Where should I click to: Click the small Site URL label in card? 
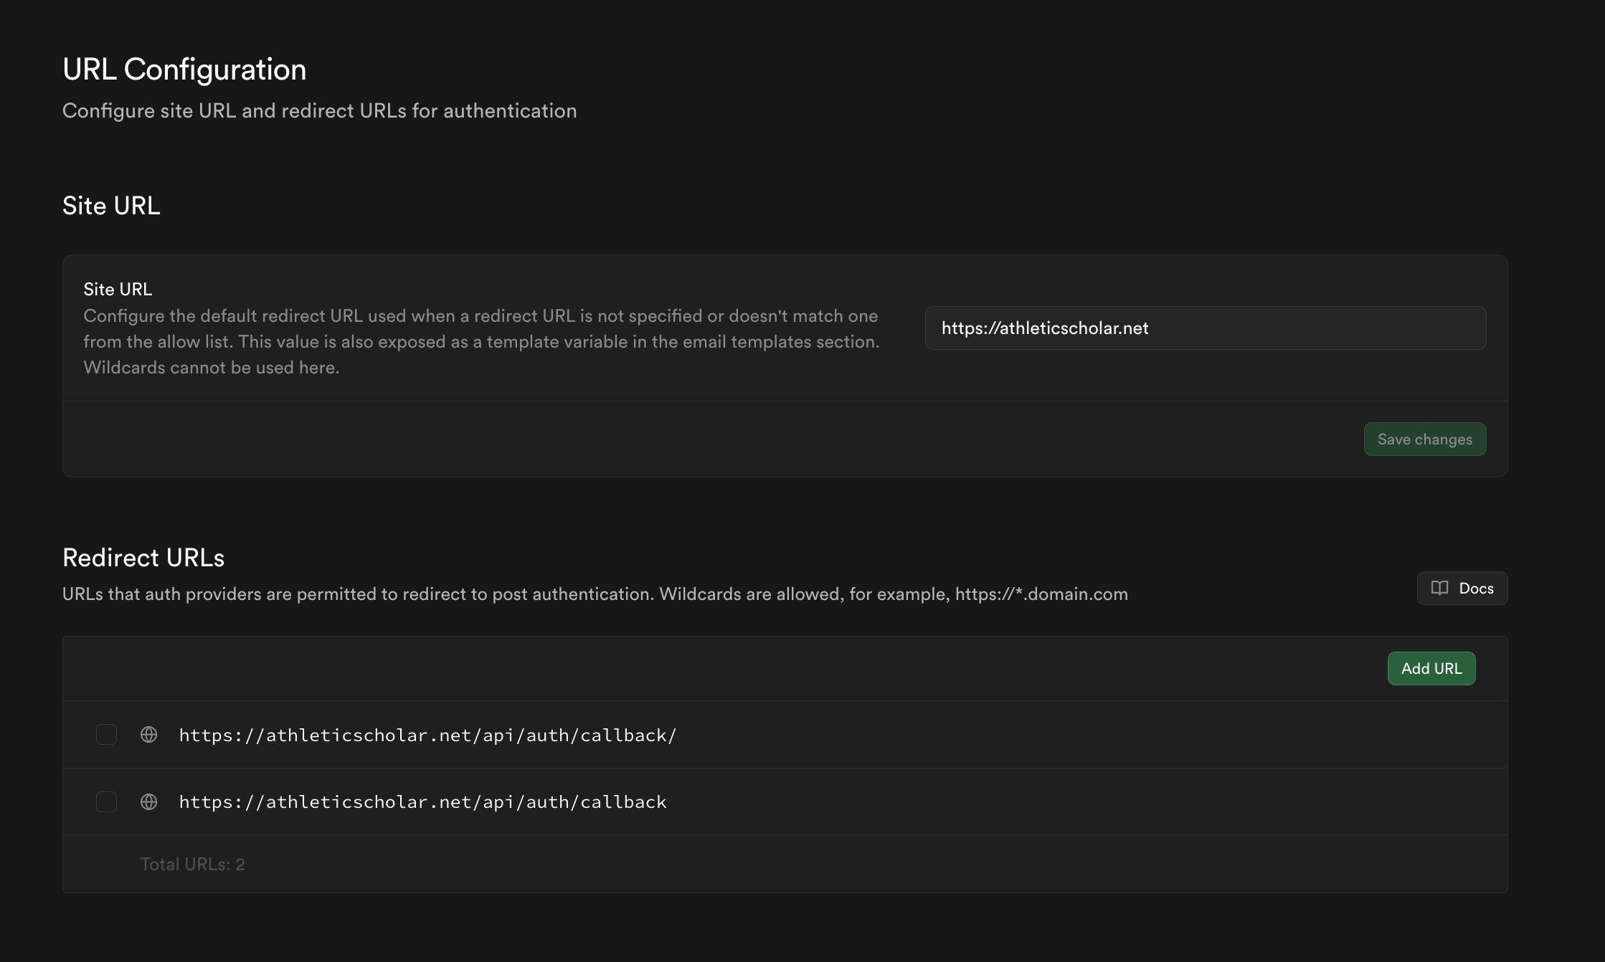point(118,290)
